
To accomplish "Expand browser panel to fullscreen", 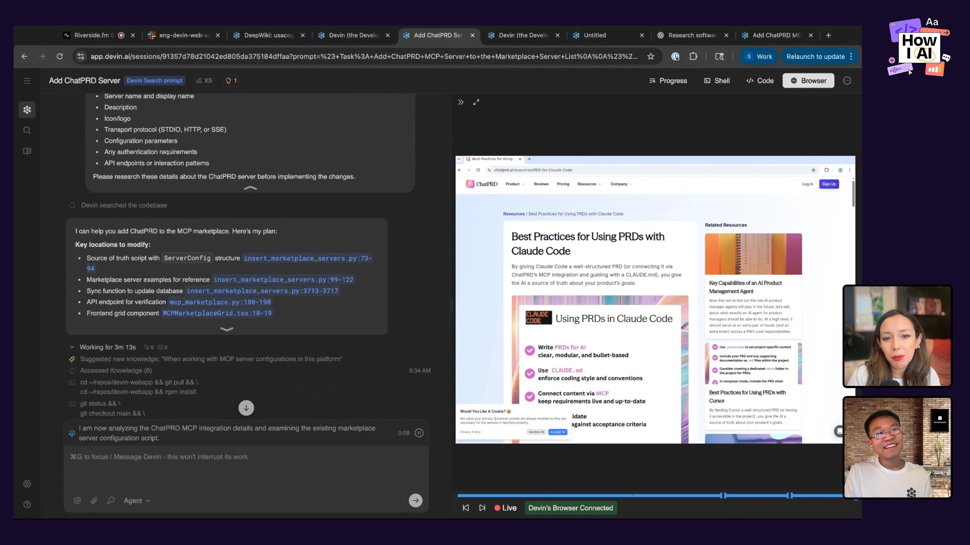I will tap(476, 102).
